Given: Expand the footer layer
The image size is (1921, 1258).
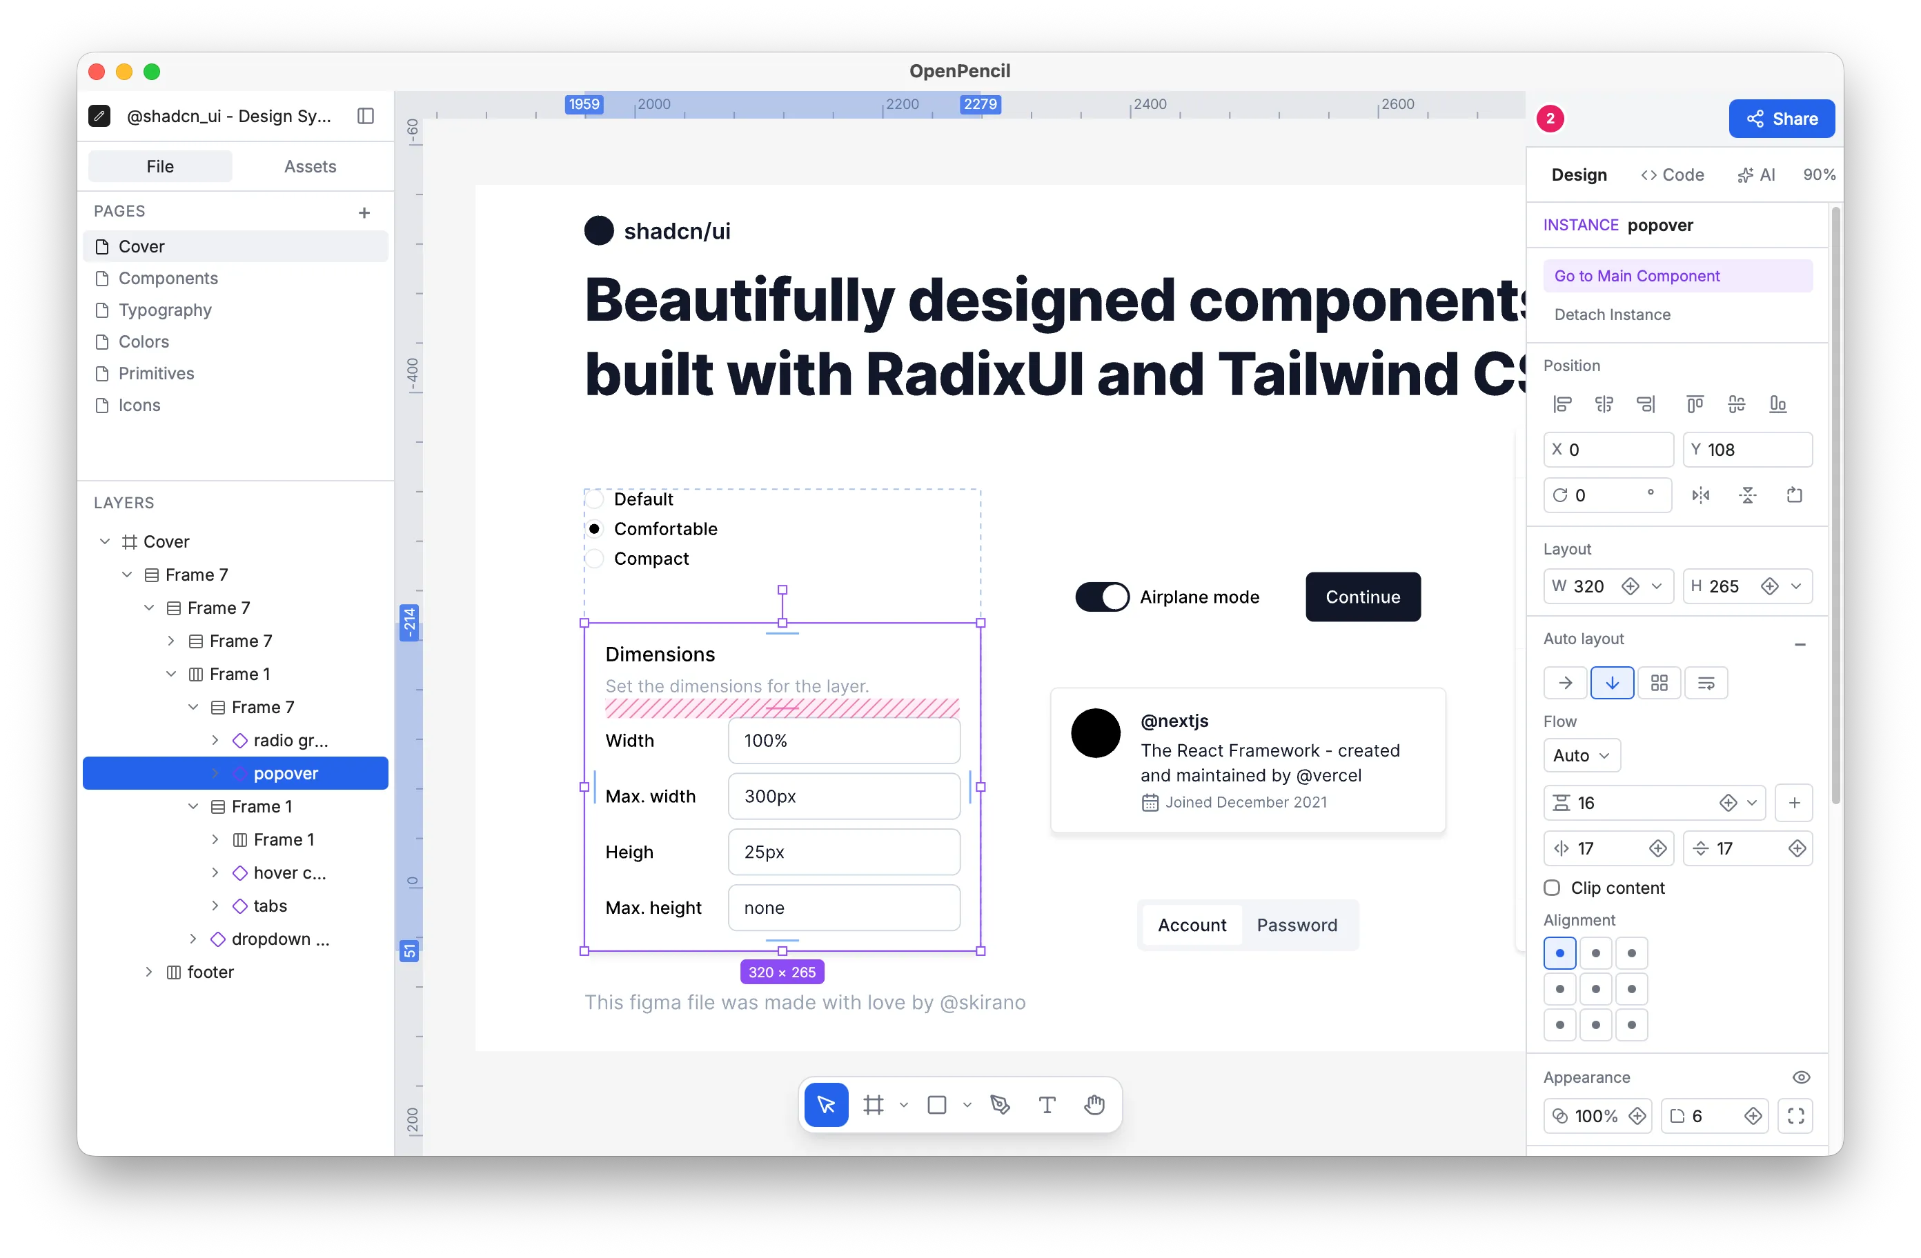Looking at the screenshot, I should coord(148,972).
